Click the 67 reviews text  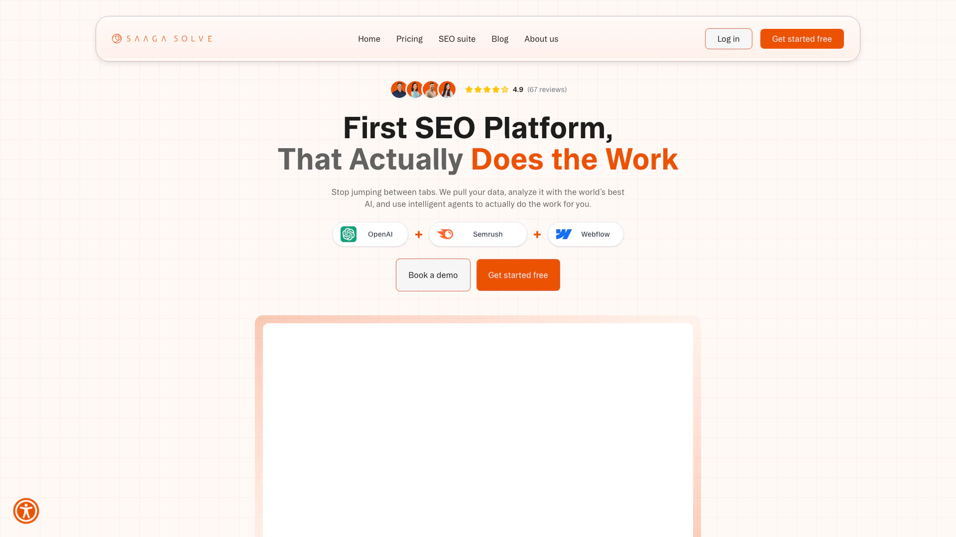coord(547,89)
